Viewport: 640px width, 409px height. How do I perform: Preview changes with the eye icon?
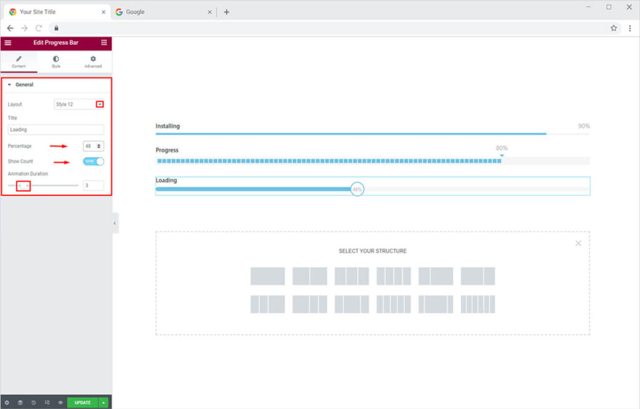tap(61, 403)
